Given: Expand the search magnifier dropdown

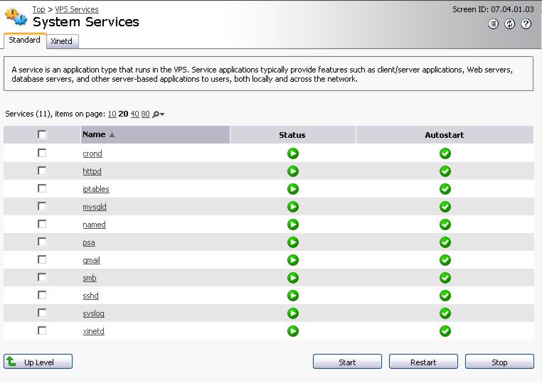Looking at the screenshot, I should 159,114.
